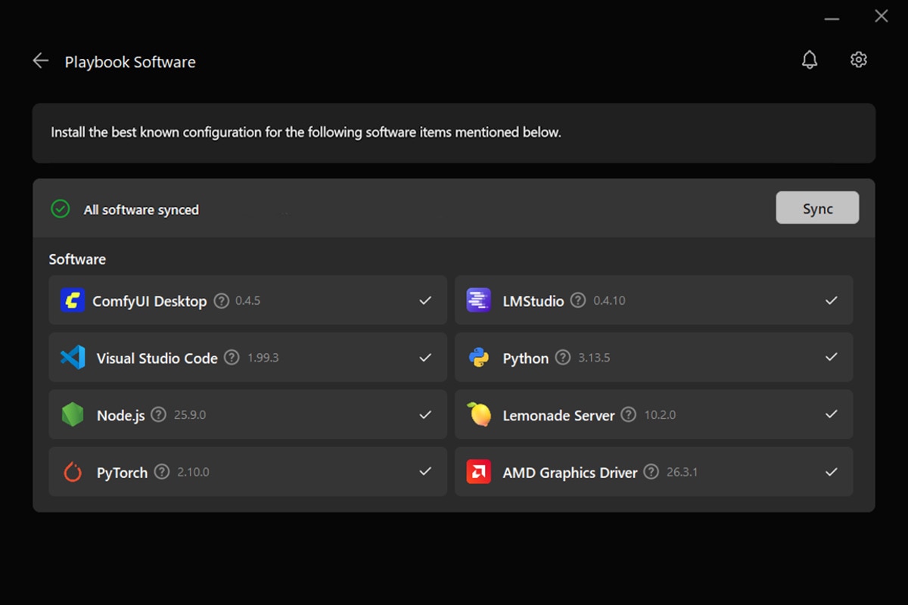The height and width of the screenshot is (605, 908).
Task: Click the Node.js hexagon icon
Action: [x=73, y=414]
